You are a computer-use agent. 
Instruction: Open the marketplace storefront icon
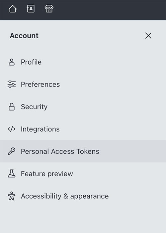tap(49, 9)
